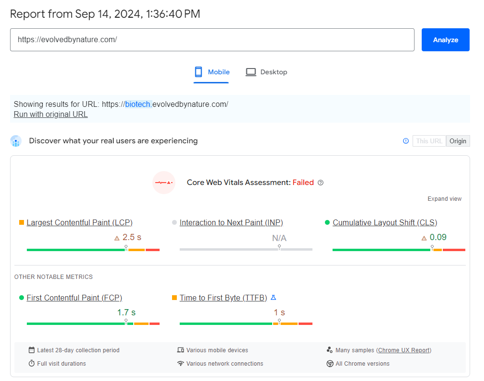Open the Chrome UX Report link

[404, 350]
